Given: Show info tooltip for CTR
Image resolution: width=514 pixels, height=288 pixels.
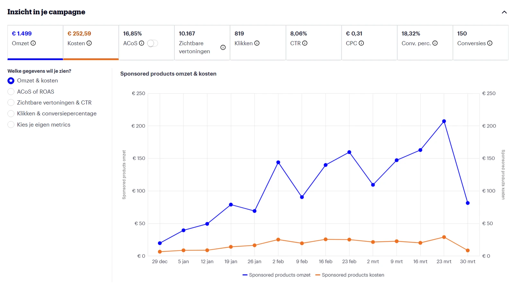Looking at the screenshot, I should (305, 43).
